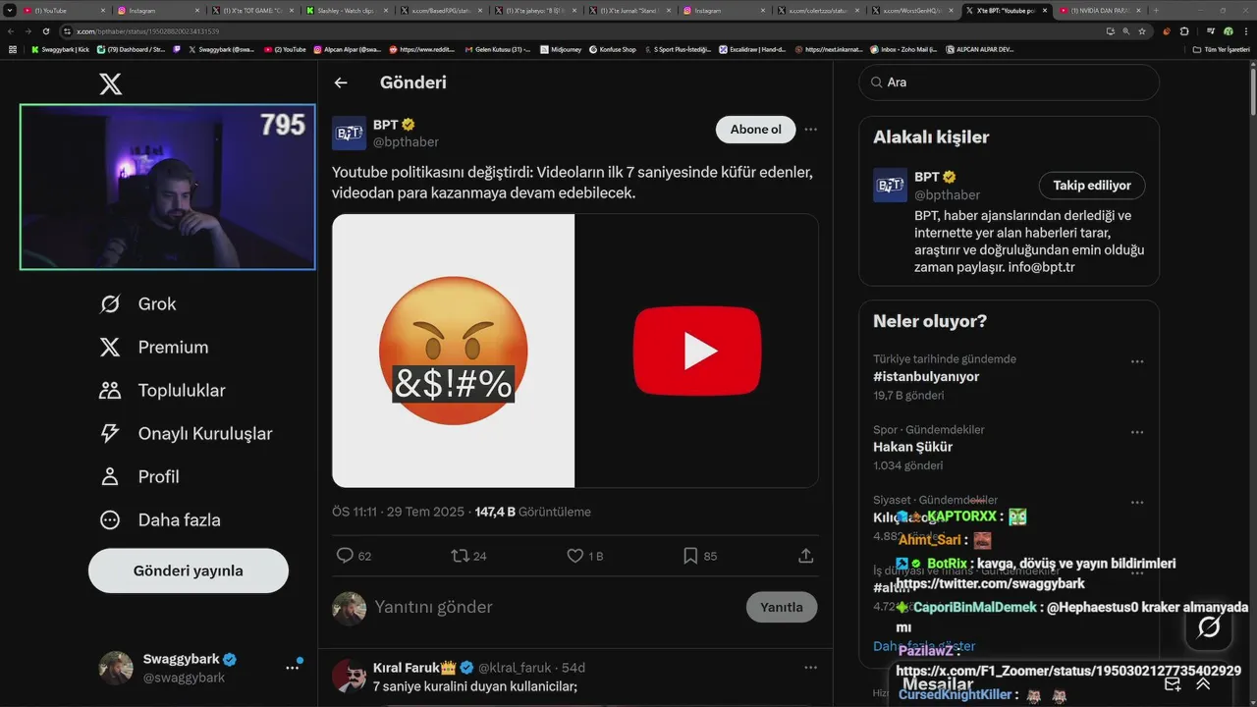
Task: Expand the Daha fazla menu
Action: [x=160, y=520]
